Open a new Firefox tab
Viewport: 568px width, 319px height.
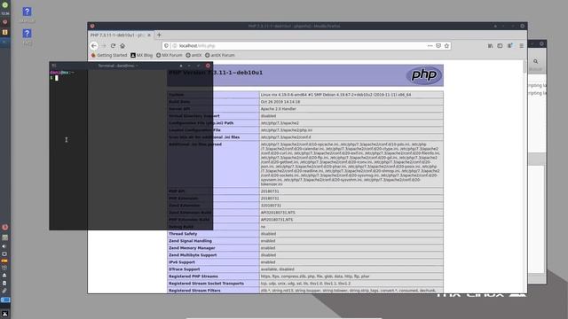(159, 35)
